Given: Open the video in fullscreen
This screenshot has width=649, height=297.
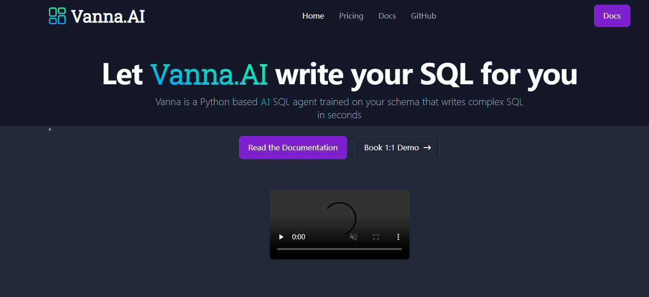Looking at the screenshot, I should [376, 237].
